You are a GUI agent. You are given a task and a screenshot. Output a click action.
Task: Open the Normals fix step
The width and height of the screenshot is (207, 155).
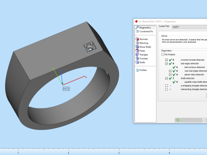(142, 39)
